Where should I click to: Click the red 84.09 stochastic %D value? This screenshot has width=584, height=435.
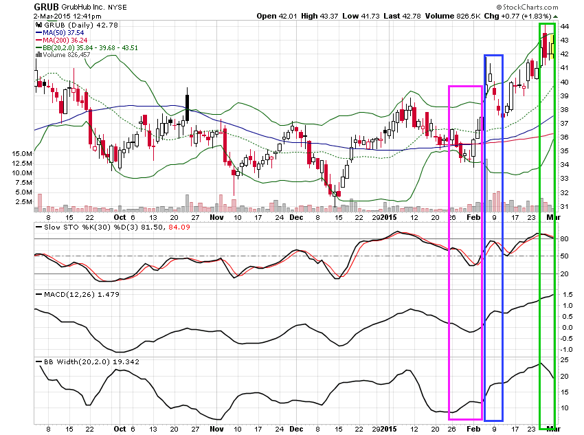[179, 227]
